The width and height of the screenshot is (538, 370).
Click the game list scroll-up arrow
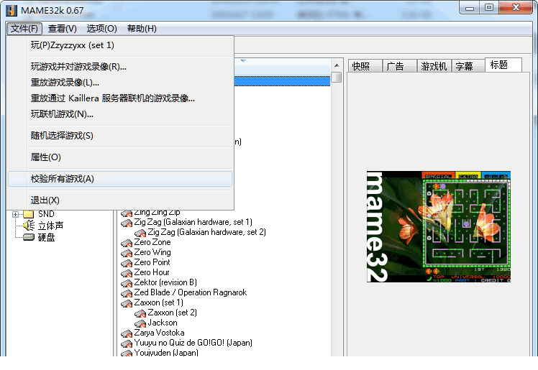coord(337,65)
